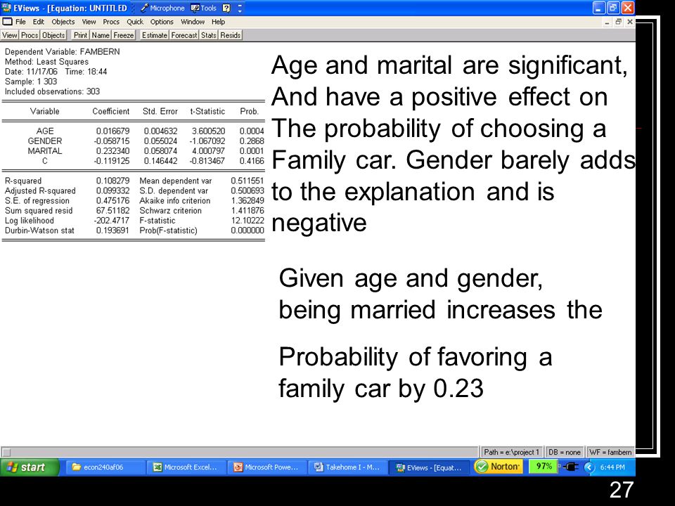Viewport: 675px width, 506px height.
Task: Open the Window menu
Action: (193, 22)
